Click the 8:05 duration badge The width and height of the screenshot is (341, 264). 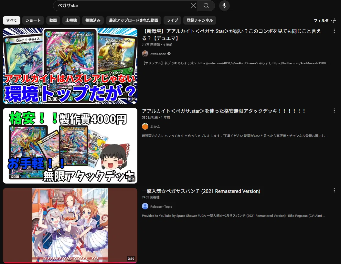pos(131,179)
